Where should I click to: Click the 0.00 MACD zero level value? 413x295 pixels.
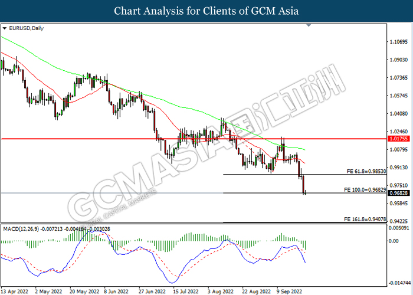394,241
